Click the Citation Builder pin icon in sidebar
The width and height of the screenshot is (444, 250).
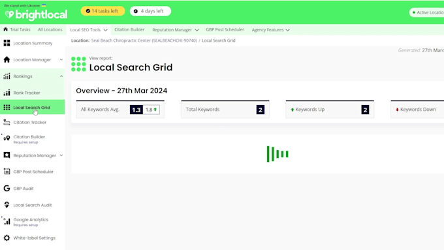pos(7,138)
